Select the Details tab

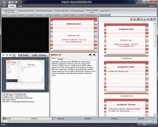[60, 59]
